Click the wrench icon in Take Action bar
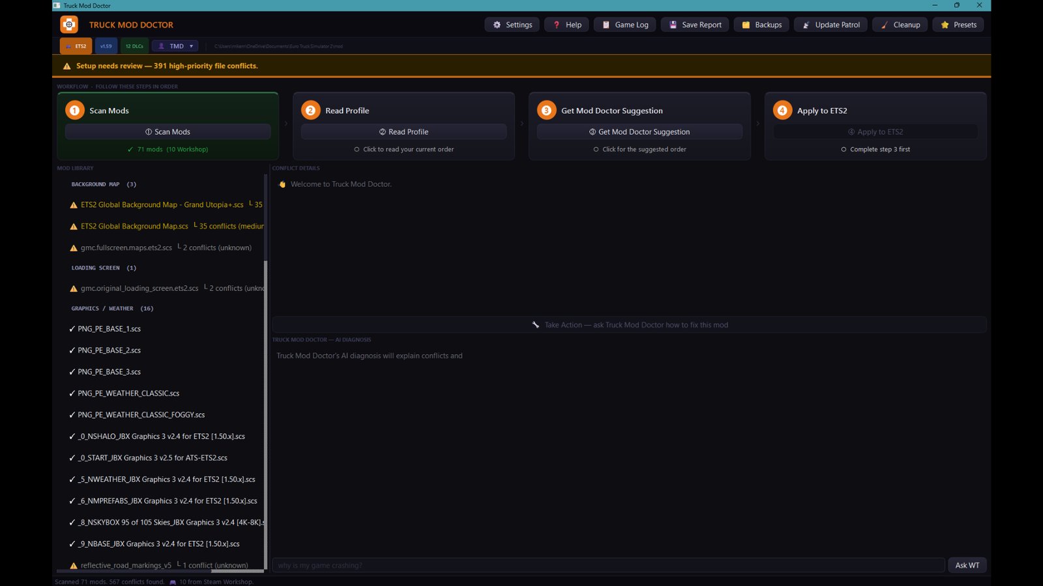1043x586 pixels. click(x=535, y=324)
